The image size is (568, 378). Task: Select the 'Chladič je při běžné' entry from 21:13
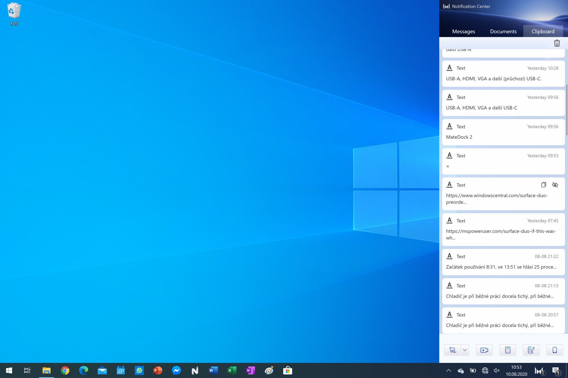pyautogui.click(x=504, y=291)
